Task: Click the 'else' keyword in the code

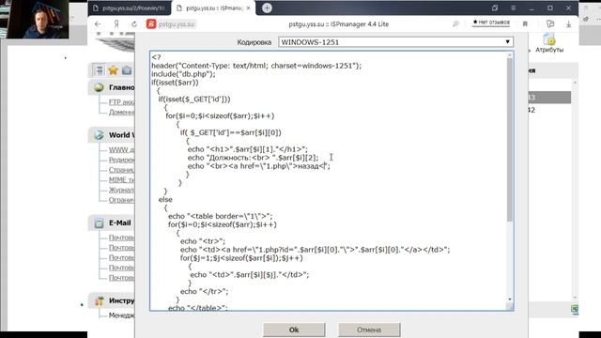Action: point(165,199)
